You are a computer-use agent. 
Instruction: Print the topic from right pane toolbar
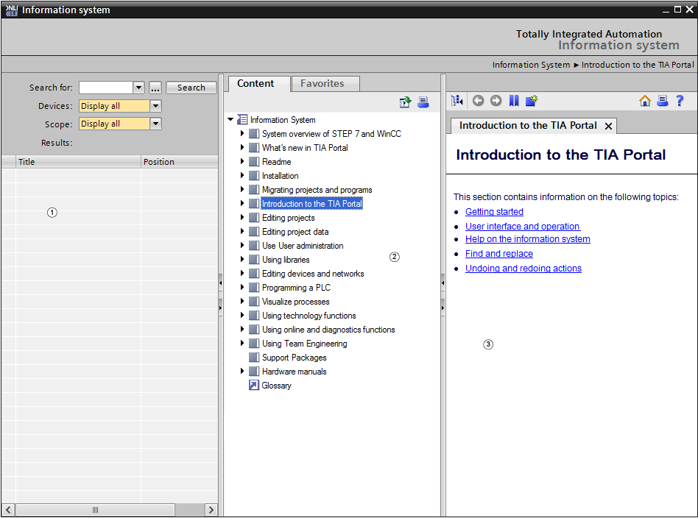tap(663, 101)
